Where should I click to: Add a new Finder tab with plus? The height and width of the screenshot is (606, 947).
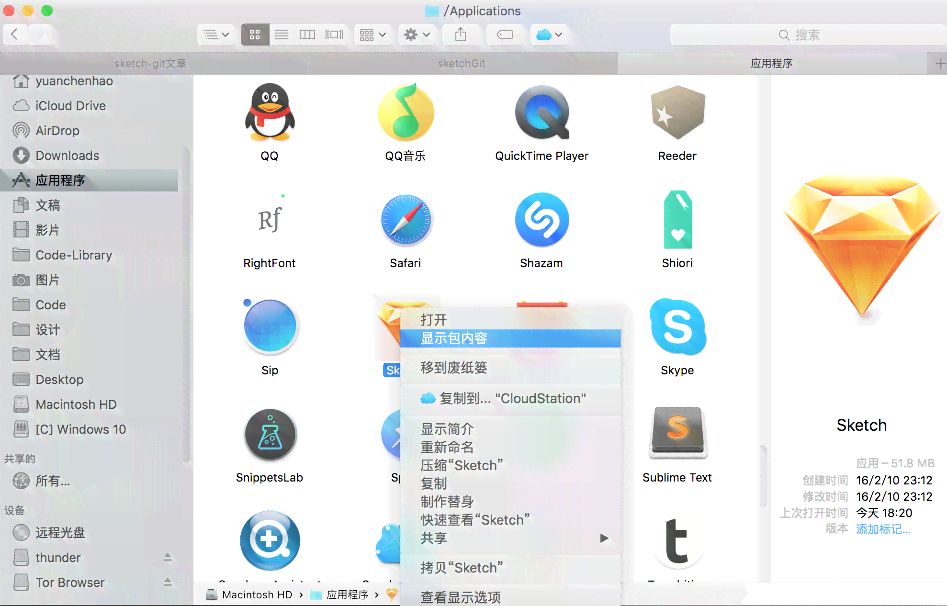(940, 64)
